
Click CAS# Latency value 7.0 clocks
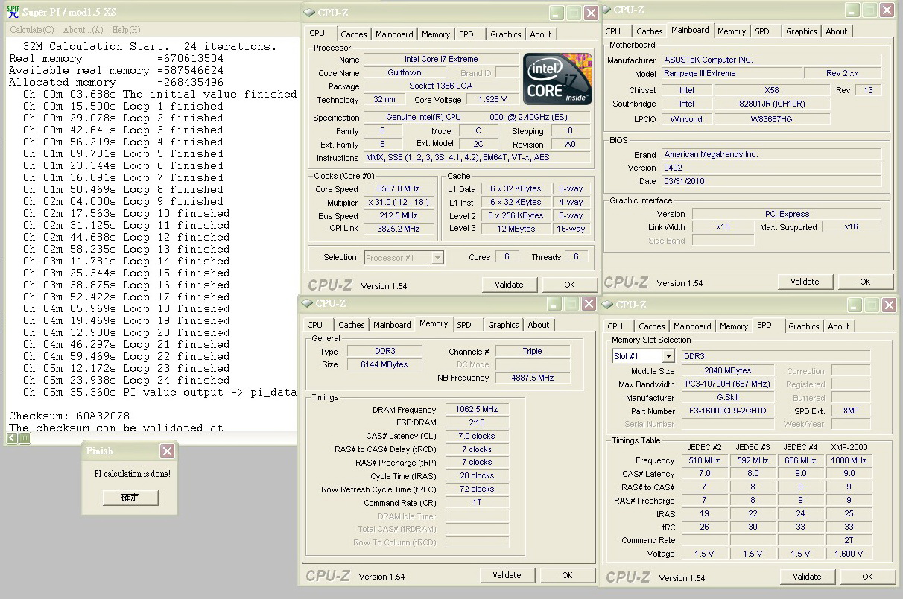click(x=477, y=436)
